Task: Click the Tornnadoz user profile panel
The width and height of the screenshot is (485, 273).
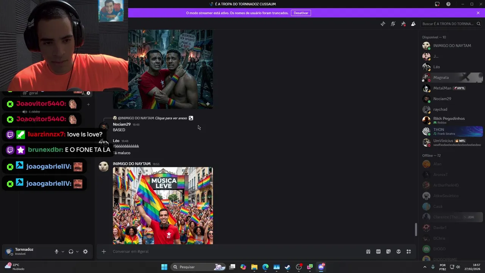Action: (x=28, y=251)
